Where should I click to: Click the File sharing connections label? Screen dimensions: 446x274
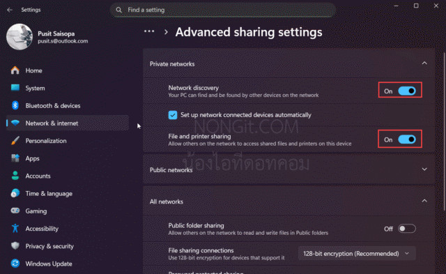(201, 250)
